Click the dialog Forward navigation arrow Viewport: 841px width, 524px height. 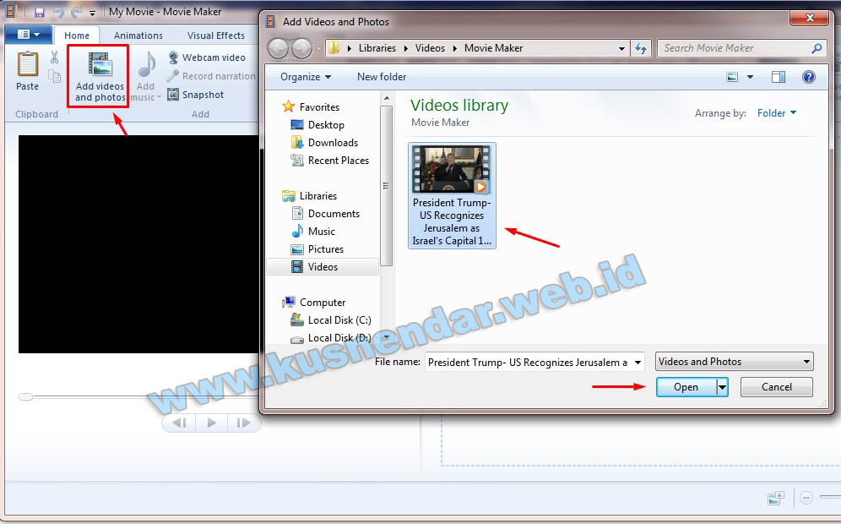click(301, 48)
